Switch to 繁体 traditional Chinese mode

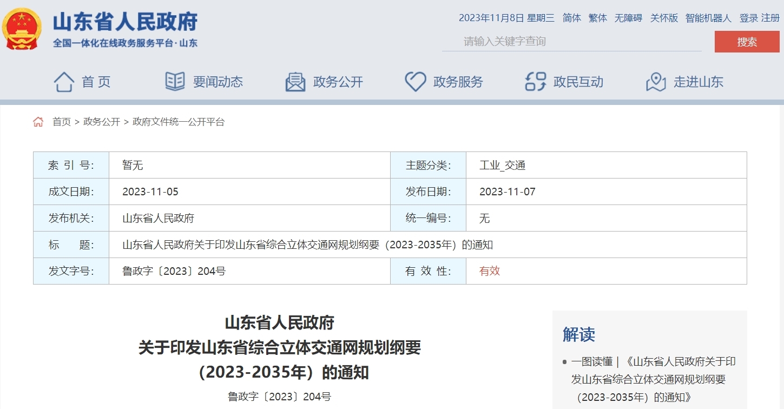(x=598, y=18)
